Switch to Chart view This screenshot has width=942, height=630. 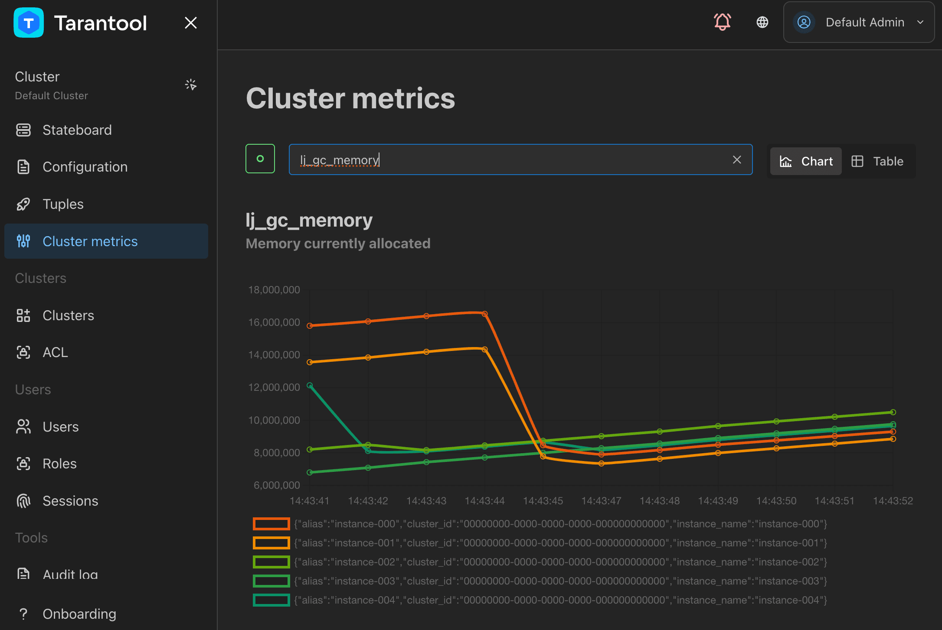pyautogui.click(x=806, y=161)
